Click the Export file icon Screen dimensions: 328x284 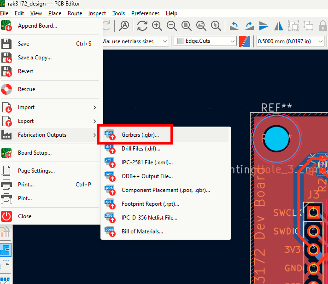7,121
